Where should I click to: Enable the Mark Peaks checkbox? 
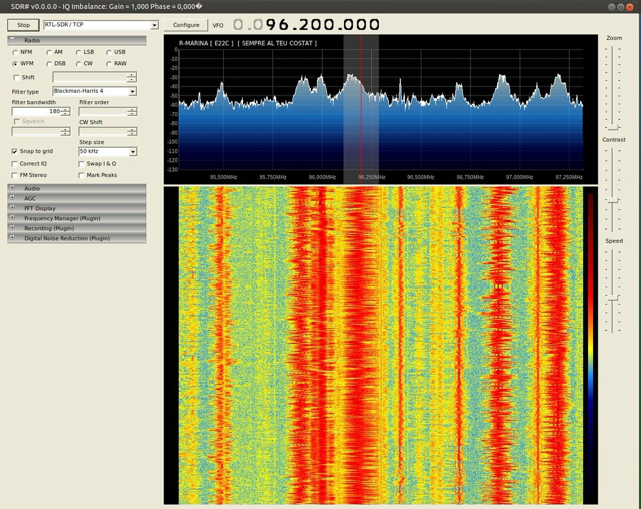pos(82,175)
